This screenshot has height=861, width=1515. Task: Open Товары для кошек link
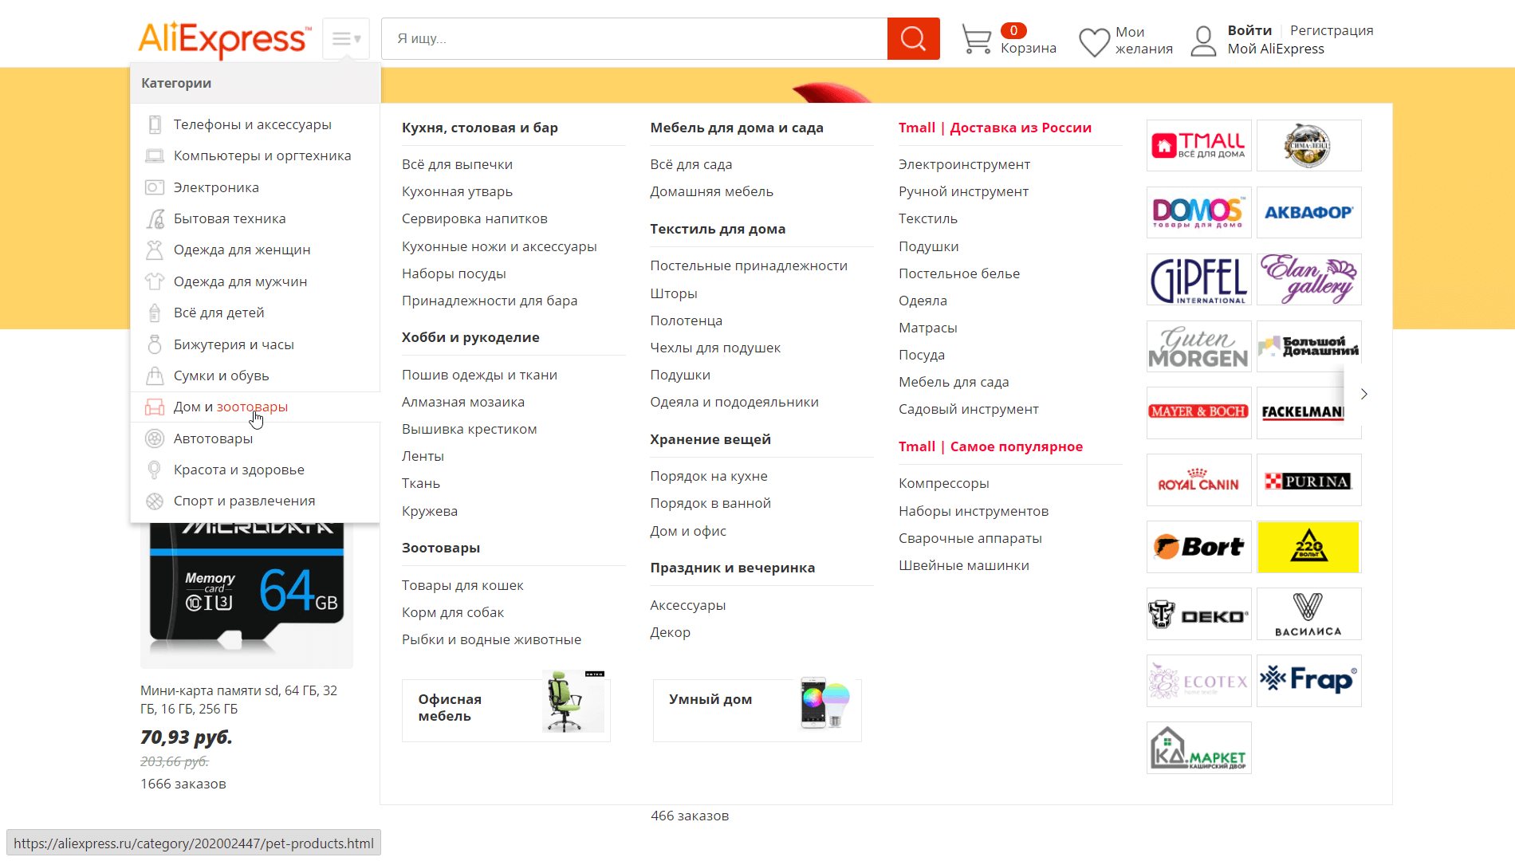tap(462, 585)
